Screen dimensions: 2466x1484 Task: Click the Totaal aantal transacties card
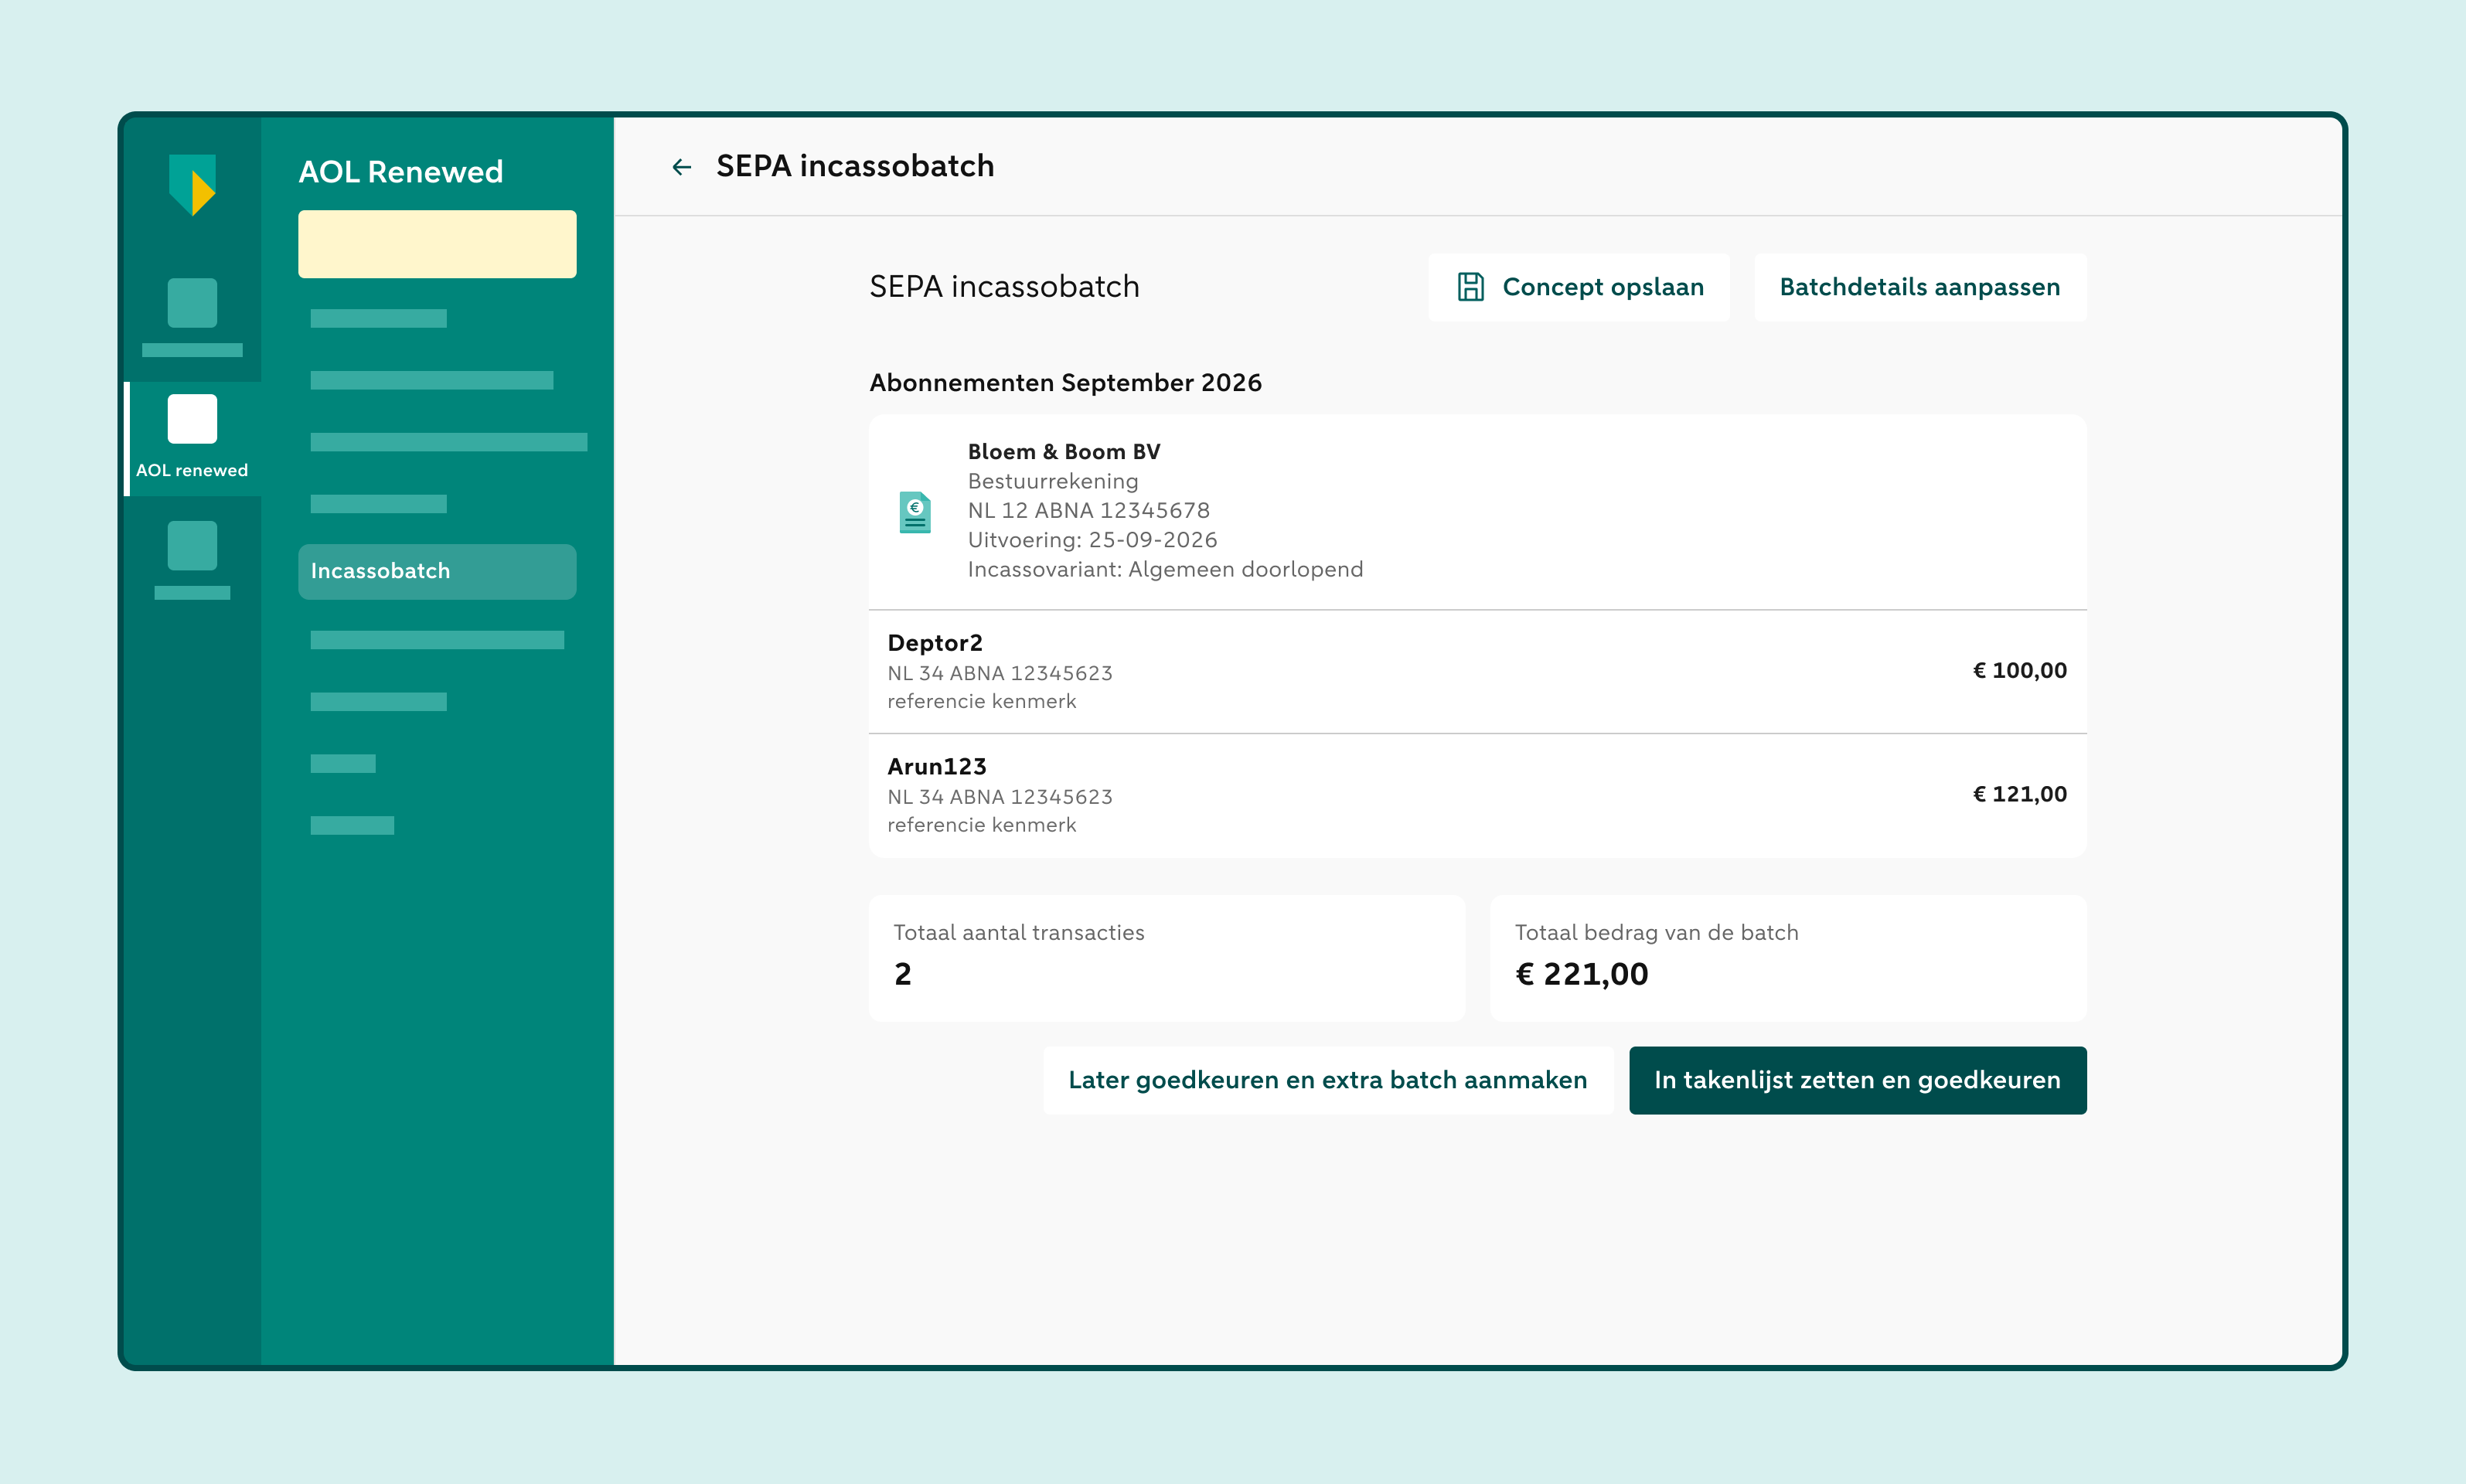click(x=1167, y=958)
